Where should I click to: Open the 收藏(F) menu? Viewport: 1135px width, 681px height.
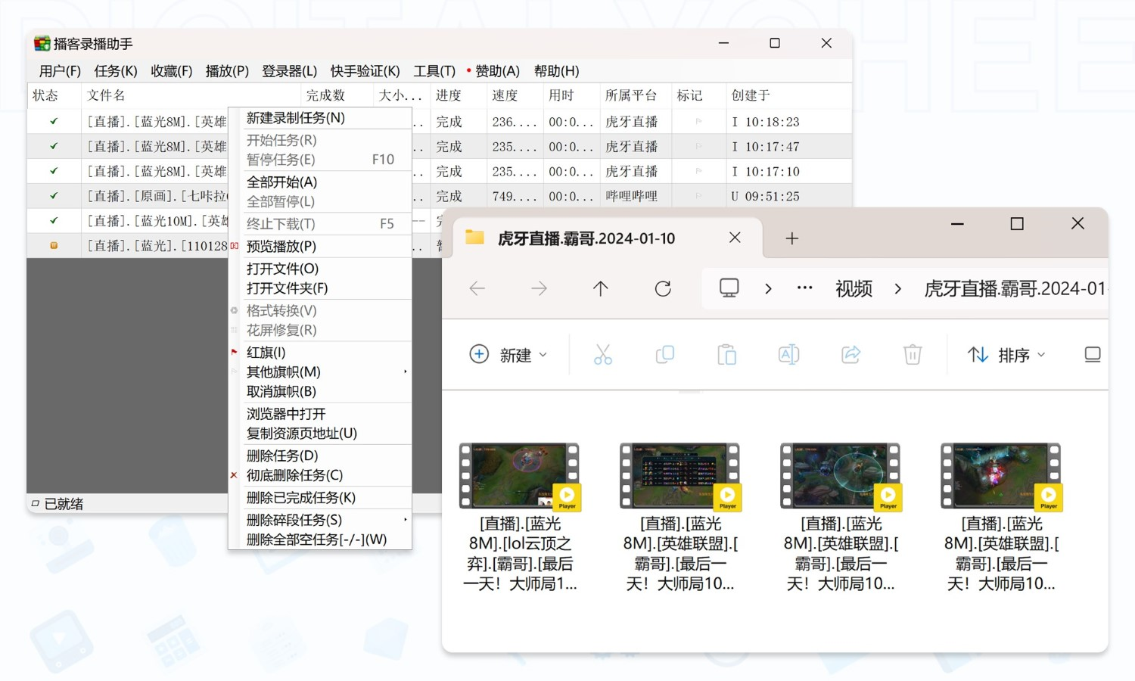point(172,71)
